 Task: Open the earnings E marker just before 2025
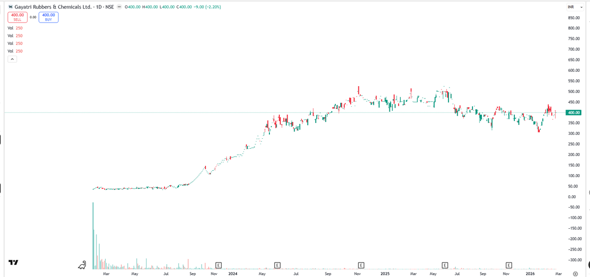(x=361, y=265)
